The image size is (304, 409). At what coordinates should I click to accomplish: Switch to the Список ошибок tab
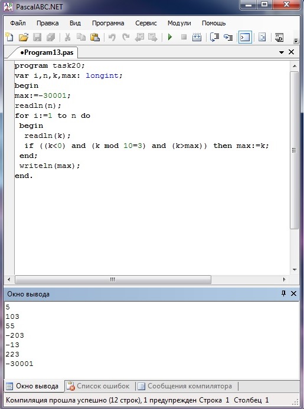pos(98,386)
